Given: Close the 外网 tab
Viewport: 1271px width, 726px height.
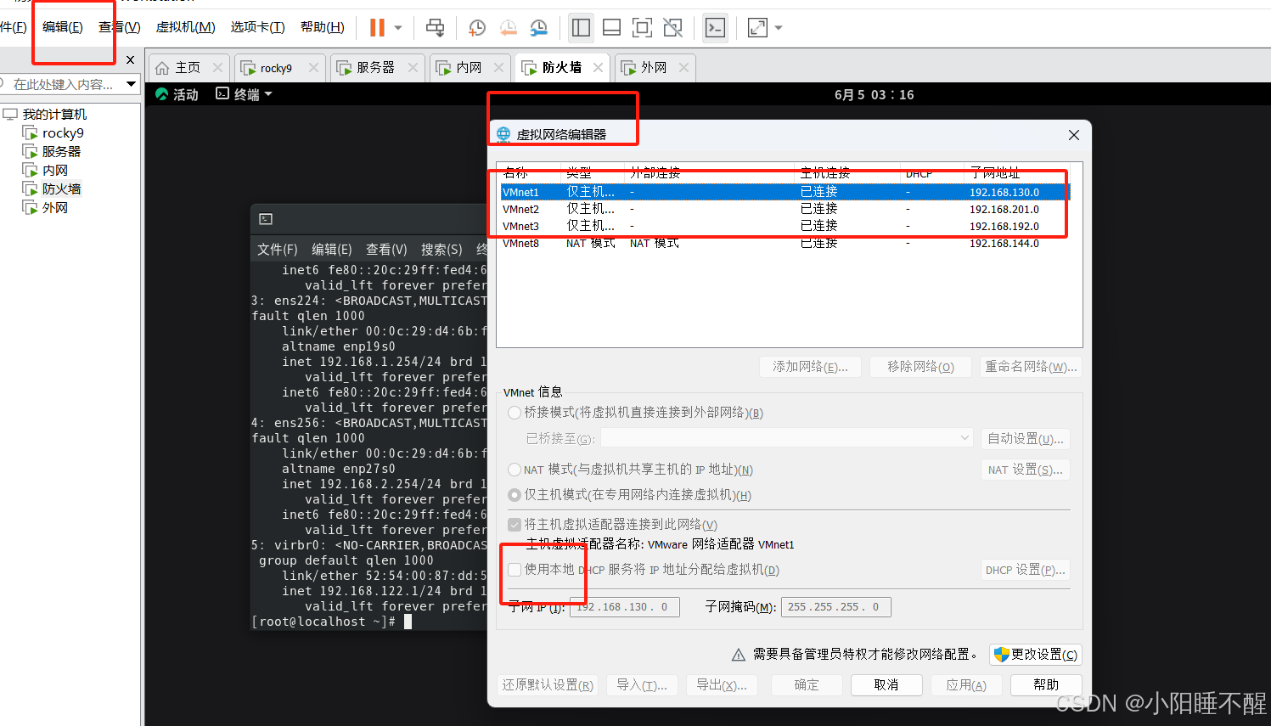Looking at the screenshot, I should pyautogui.click(x=683, y=67).
